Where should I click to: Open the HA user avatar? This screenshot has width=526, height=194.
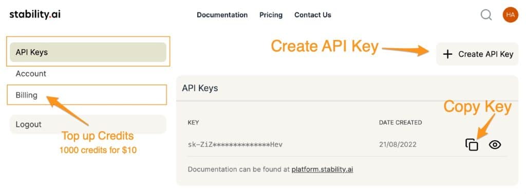coord(510,15)
